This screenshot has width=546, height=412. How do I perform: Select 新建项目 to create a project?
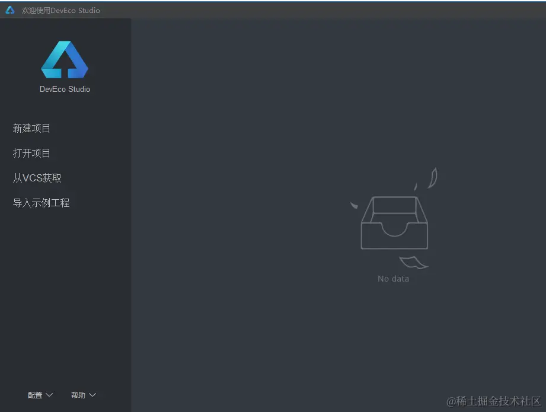[x=31, y=129]
